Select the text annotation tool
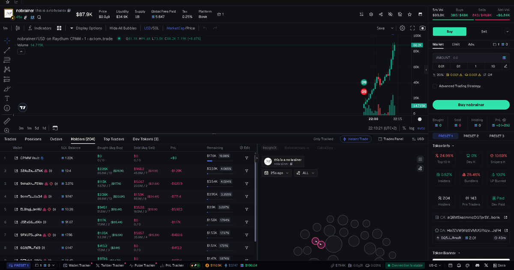This screenshot has width=514, height=270. [x=7, y=98]
